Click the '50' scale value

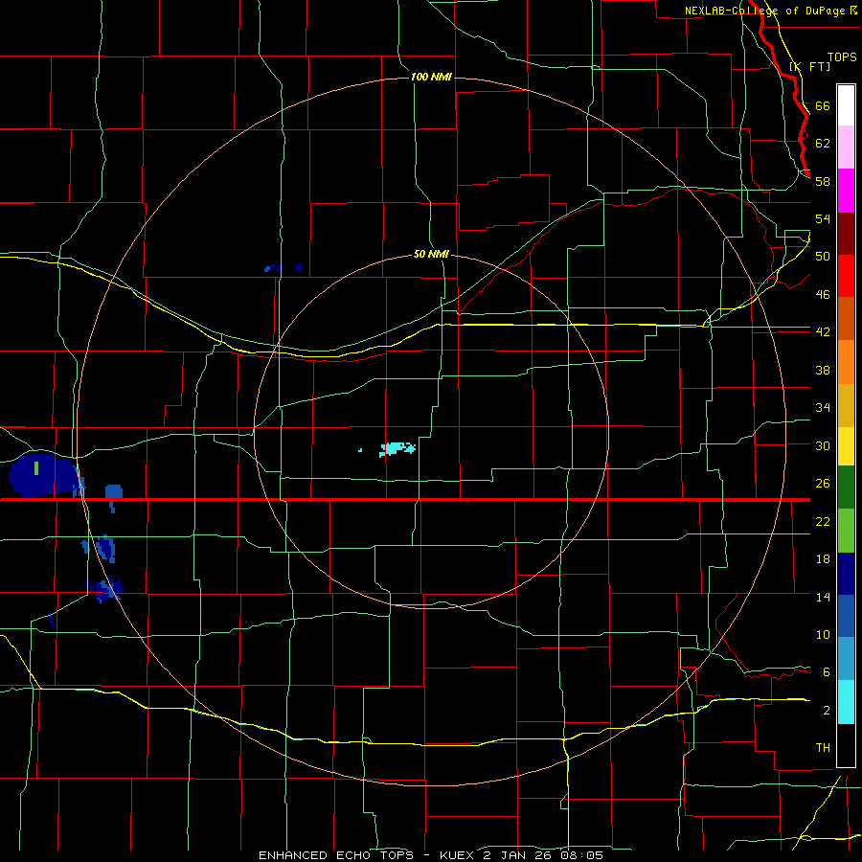823,257
